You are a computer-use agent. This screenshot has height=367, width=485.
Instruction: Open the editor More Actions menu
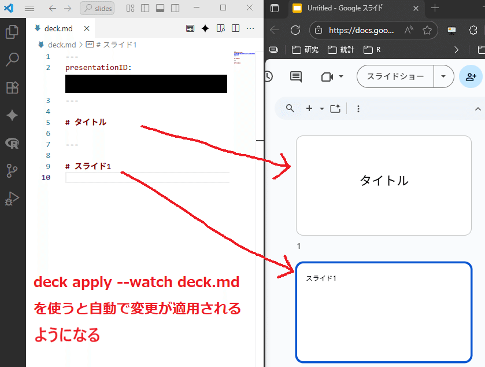(x=250, y=28)
